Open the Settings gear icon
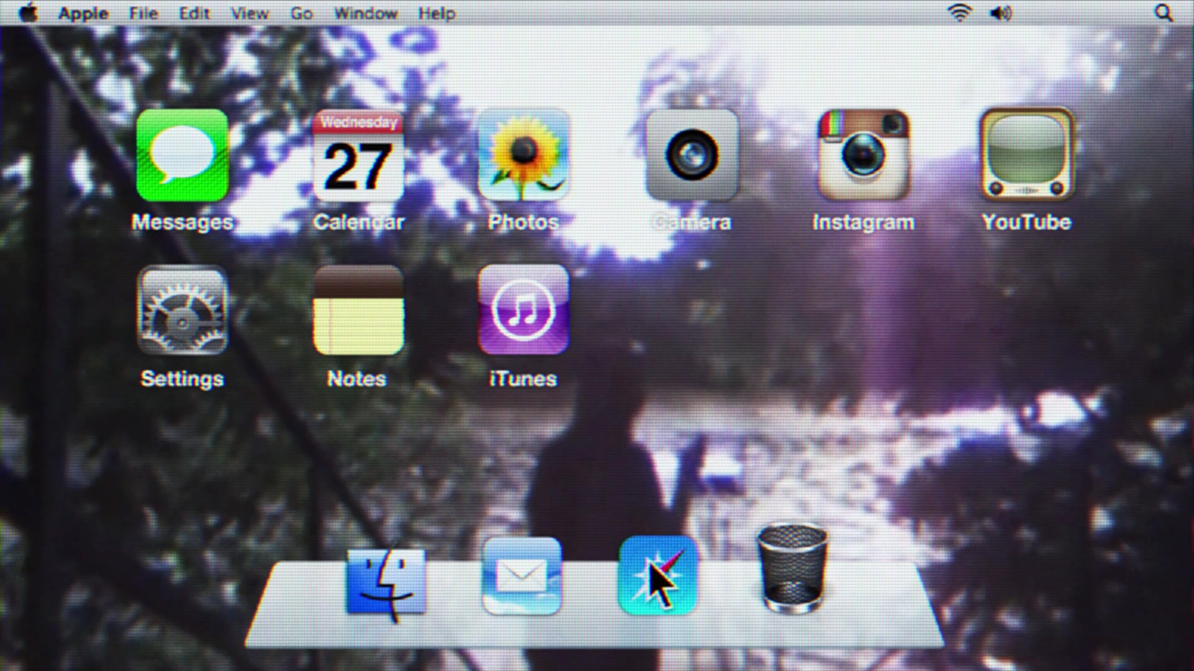1194x671 pixels. (x=182, y=311)
